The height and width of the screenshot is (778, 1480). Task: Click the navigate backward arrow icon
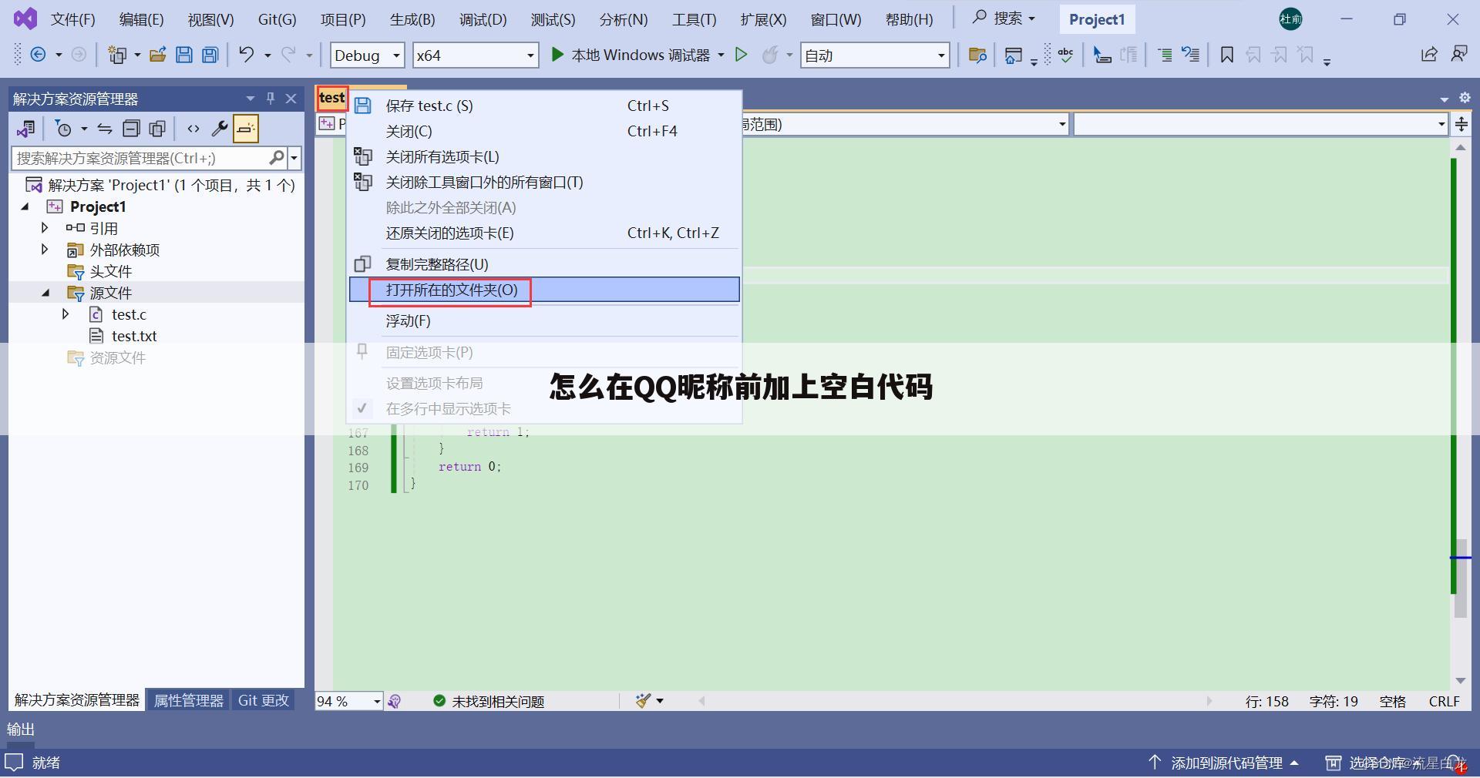click(38, 55)
